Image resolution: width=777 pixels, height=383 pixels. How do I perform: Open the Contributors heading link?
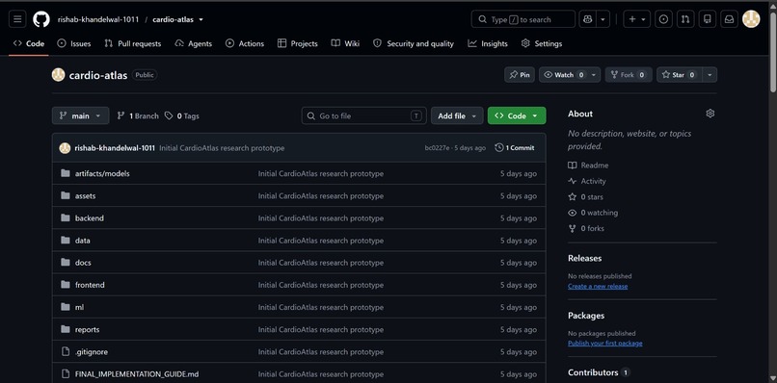tap(599, 372)
